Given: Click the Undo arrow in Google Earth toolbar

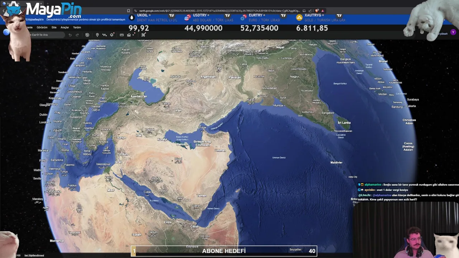Looking at the screenshot, I should 70,35.
